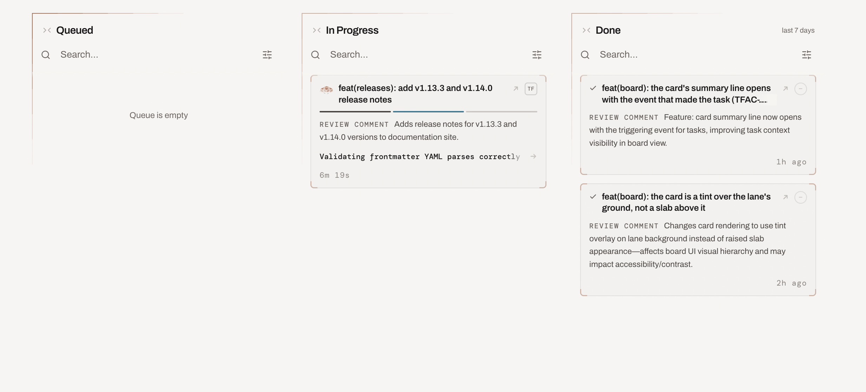Click the search icon in Queued column
The width and height of the screenshot is (866, 392).
click(x=46, y=55)
